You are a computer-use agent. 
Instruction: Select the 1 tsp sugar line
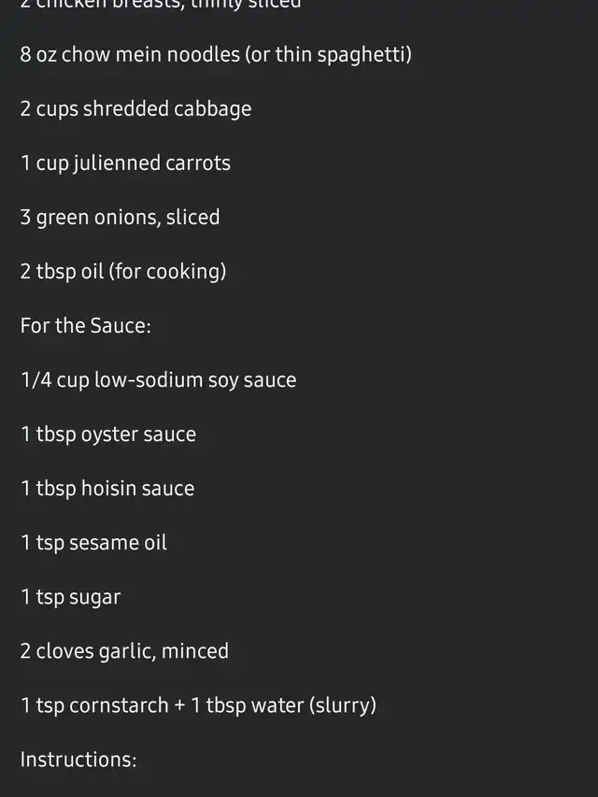(x=71, y=597)
